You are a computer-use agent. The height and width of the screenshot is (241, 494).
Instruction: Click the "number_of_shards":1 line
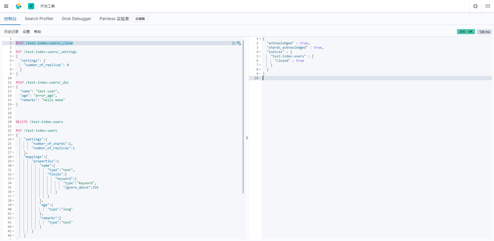pos(52,144)
